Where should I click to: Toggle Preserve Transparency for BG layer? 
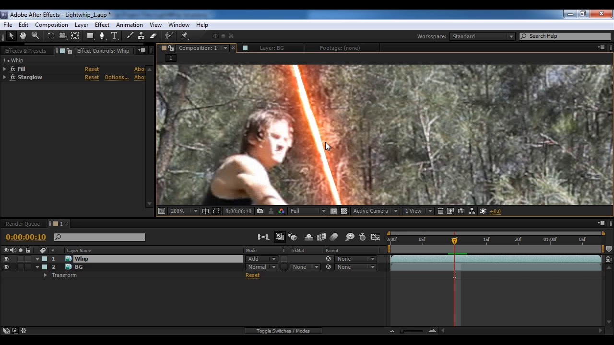pyautogui.click(x=284, y=267)
